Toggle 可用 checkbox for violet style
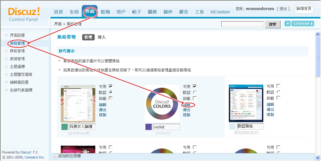321x161 pixels. [x=195, y=86]
